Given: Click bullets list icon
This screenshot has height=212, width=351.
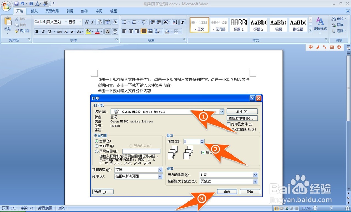Looking at the screenshot, I should pyautogui.click(x=125, y=22).
